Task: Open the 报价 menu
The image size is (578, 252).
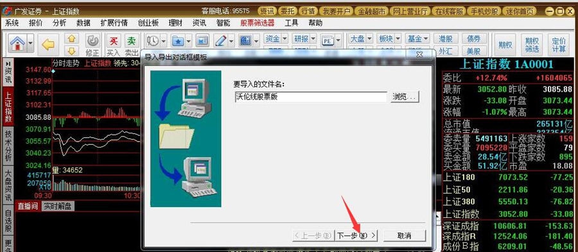Action: pos(36,23)
